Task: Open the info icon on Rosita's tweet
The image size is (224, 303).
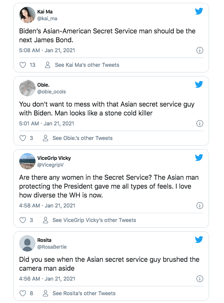Action: pyautogui.click(x=200, y=279)
